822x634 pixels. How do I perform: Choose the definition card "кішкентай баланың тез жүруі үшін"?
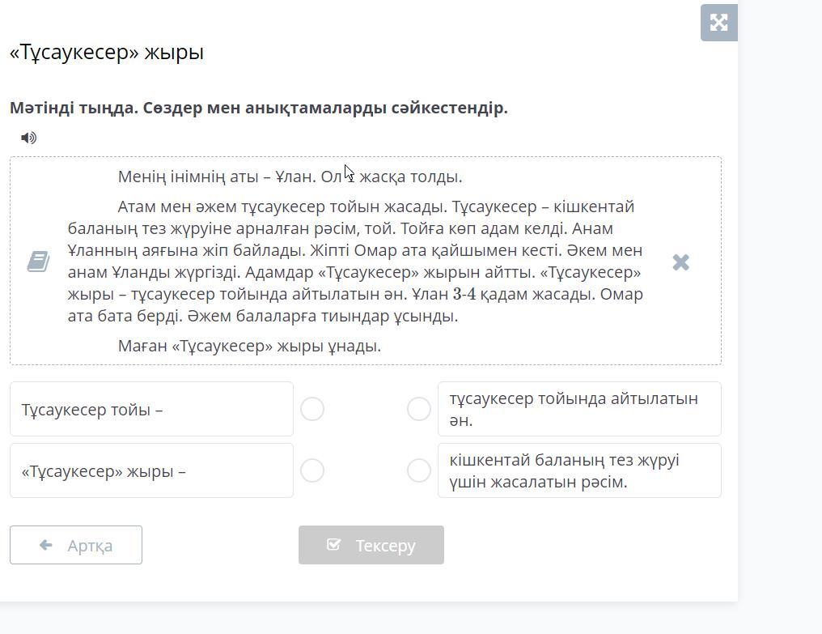pyautogui.click(x=578, y=470)
